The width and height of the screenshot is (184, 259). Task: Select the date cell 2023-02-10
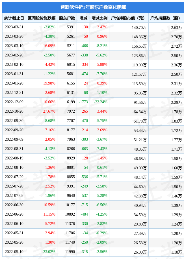point(14,65)
